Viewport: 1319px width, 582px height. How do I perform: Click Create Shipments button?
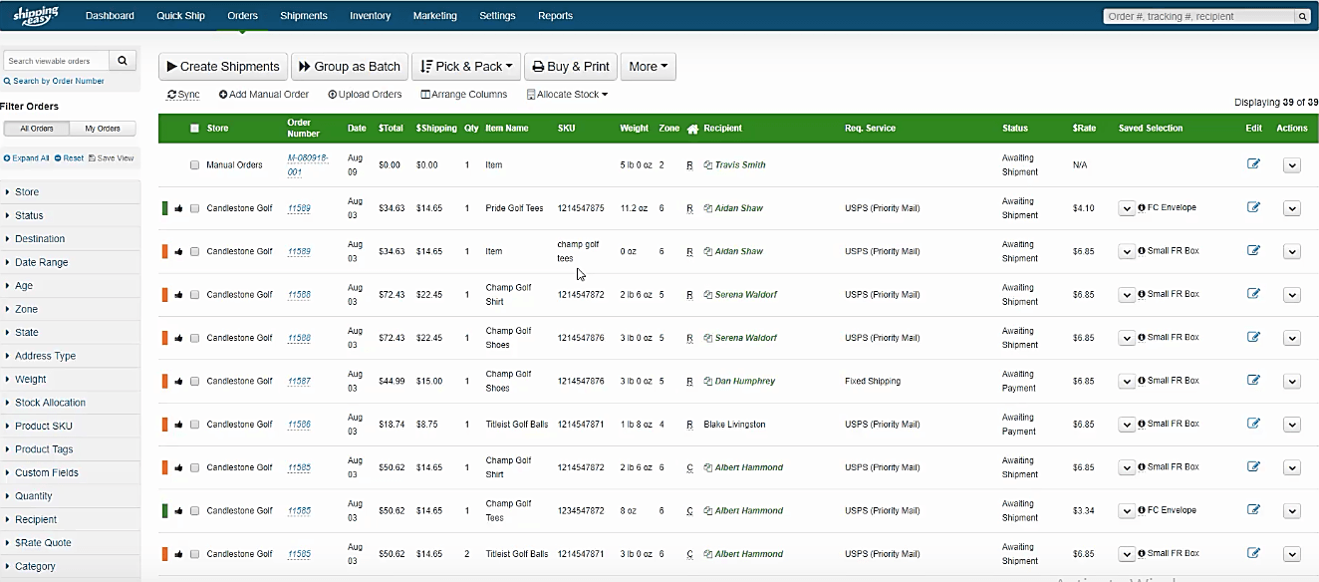(x=223, y=67)
